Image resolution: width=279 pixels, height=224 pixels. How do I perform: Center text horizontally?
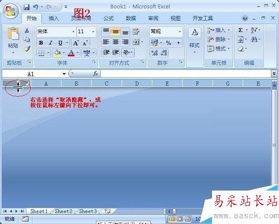(116, 42)
